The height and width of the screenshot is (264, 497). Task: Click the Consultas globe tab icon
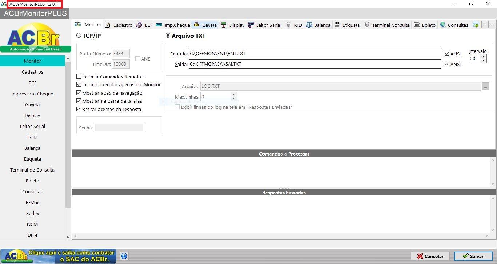(x=443, y=25)
